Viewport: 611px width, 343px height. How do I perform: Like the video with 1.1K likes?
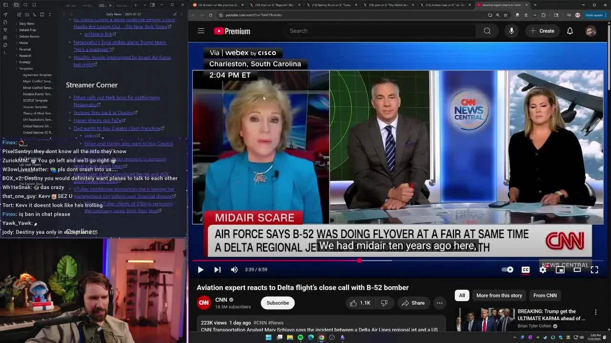360,303
